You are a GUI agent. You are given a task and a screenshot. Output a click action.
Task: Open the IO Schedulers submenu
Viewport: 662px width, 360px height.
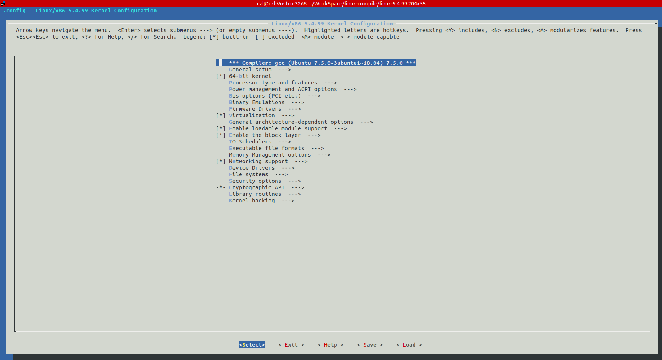click(x=250, y=142)
